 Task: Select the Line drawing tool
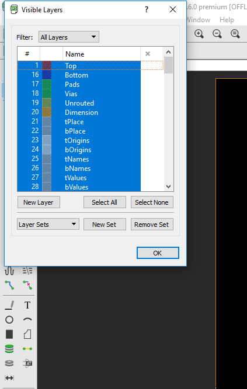point(9,305)
